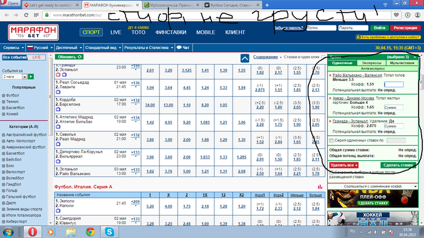Open the Сервисы dropdown
Image resolution: width=424 pixels, height=238 pixels.
13,48
